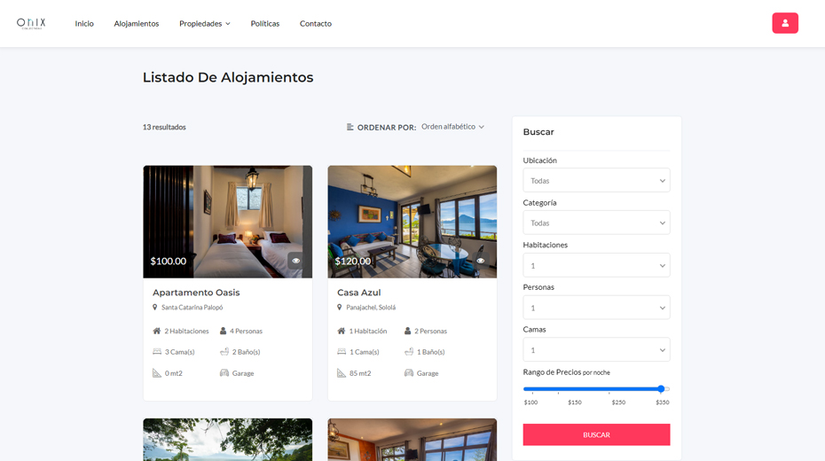This screenshot has width=825, height=461.
Task: Click the Rango de Precios label
Action: 567,372
